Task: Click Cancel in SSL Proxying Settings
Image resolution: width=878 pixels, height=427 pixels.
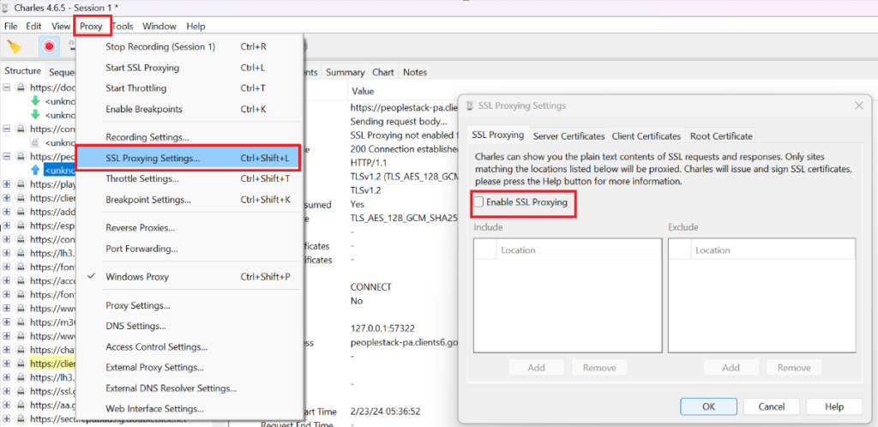Action: point(771,407)
